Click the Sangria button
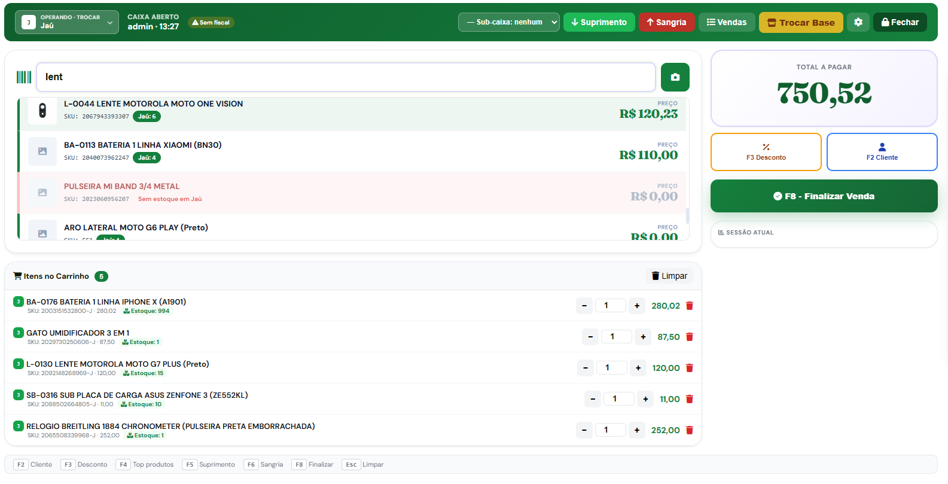The height and width of the screenshot is (484, 948). 666,22
